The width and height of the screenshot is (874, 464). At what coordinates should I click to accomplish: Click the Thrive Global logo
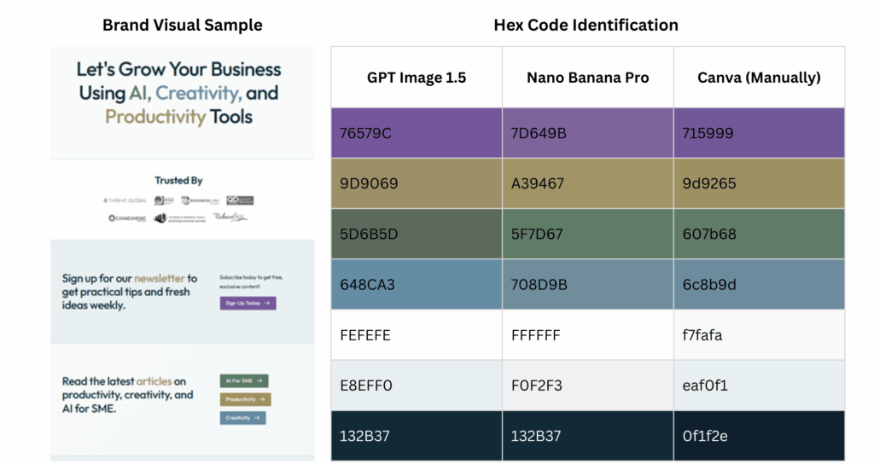pos(125,200)
